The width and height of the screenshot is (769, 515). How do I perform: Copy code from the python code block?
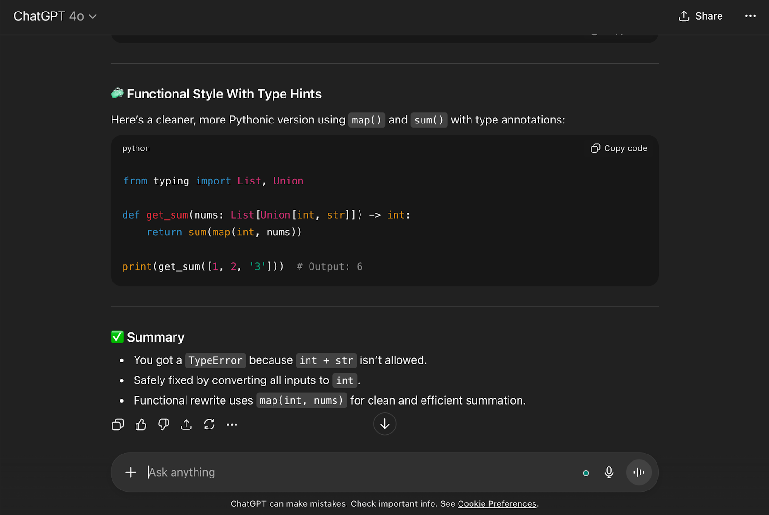coord(619,148)
